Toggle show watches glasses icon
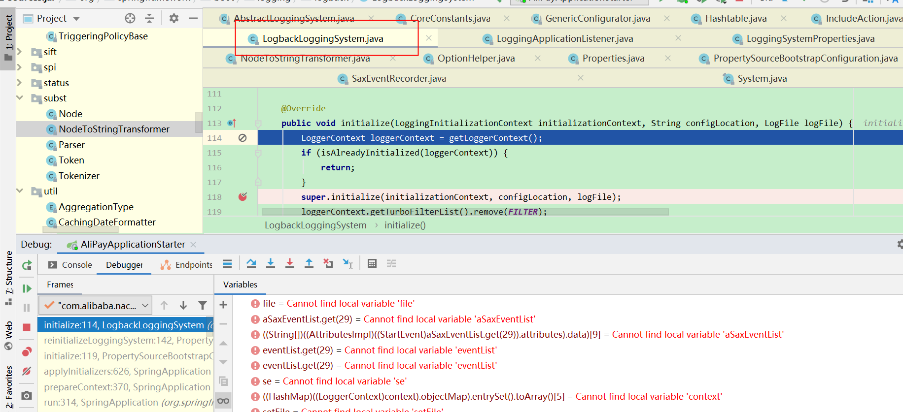This screenshot has height=412, width=903. tap(223, 401)
